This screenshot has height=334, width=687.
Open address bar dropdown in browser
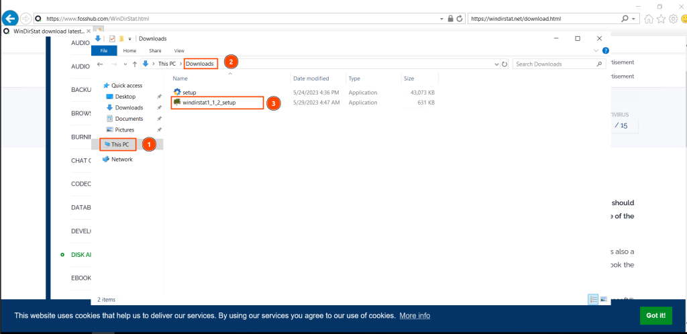point(442,19)
